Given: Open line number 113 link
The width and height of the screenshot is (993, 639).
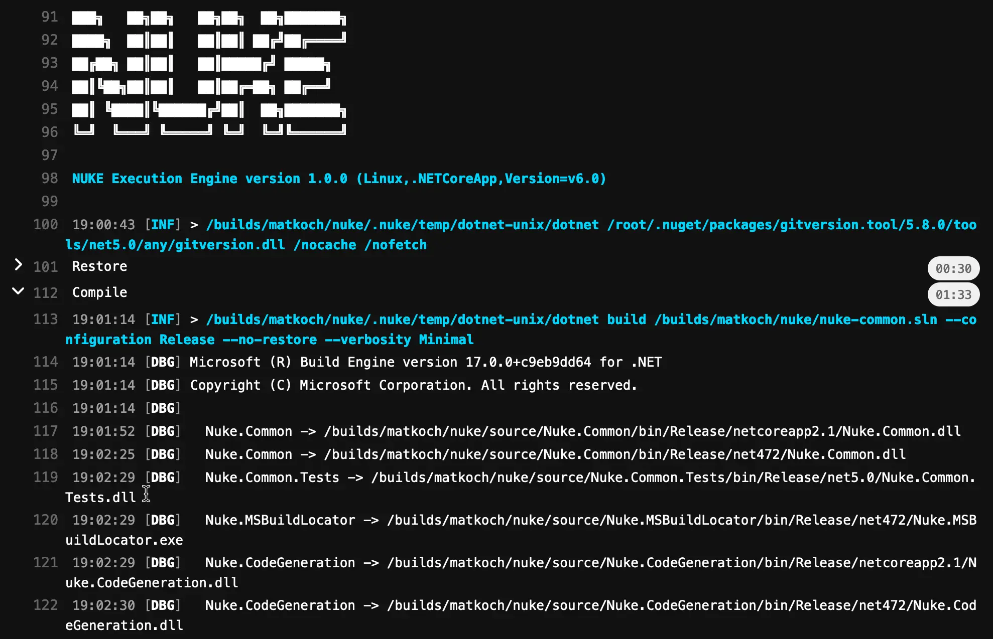Looking at the screenshot, I should (x=45, y=319).
